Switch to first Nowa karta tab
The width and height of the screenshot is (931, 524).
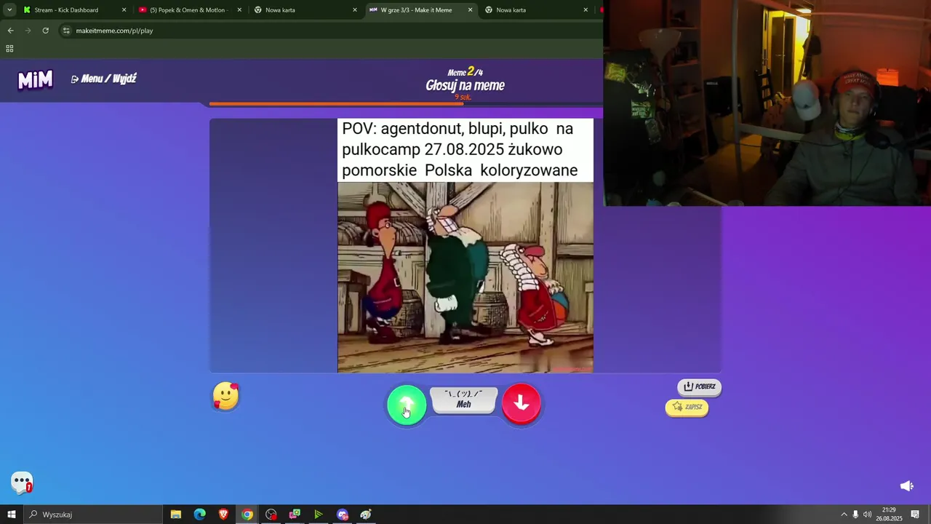(305, 10)
